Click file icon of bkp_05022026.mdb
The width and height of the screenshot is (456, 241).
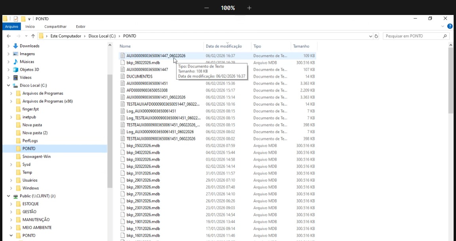(x=123, y=146)
